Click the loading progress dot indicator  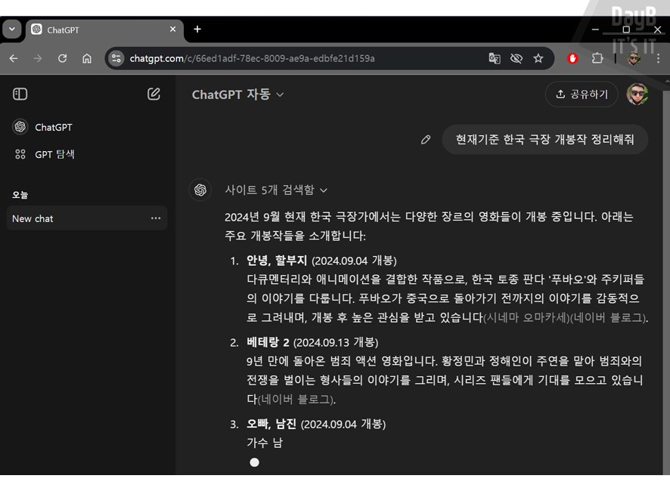tap(254, 462)
